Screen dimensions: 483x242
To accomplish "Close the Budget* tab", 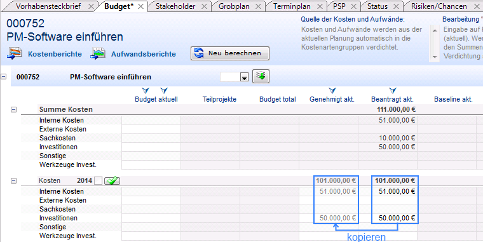I will tap(140, 6).
